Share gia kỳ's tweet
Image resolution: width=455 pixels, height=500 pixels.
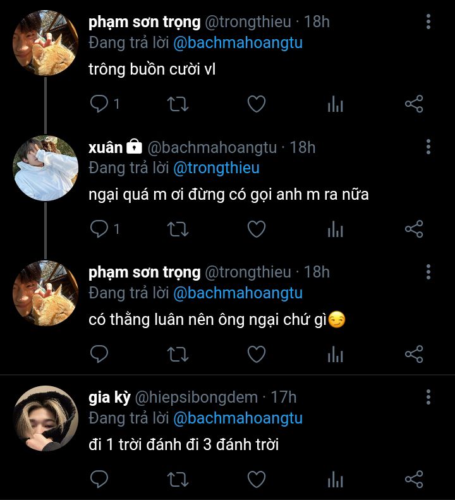414,479
